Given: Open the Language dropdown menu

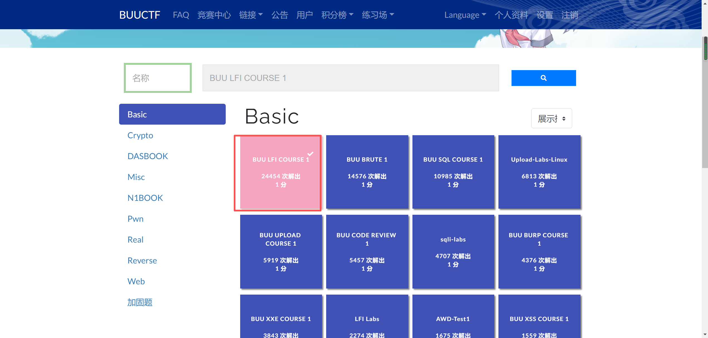Looking at the screenshot, I should (465, 15).
